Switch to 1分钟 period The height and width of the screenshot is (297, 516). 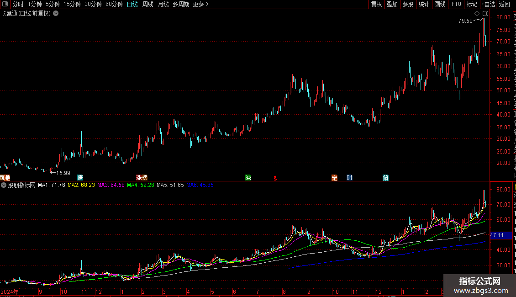point(35,4)
